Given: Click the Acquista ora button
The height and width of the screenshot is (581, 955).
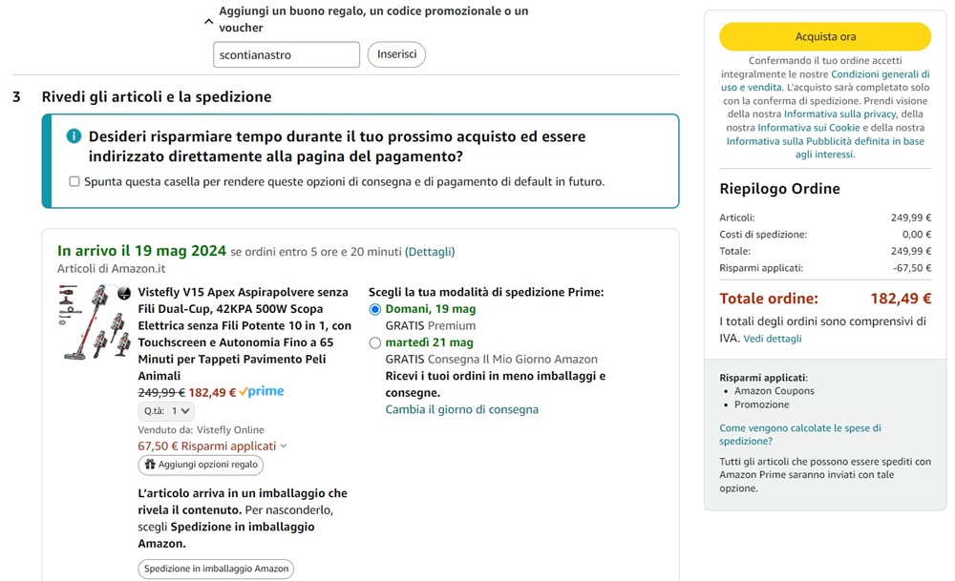Looking at the screenshot, I should [825, 36].
